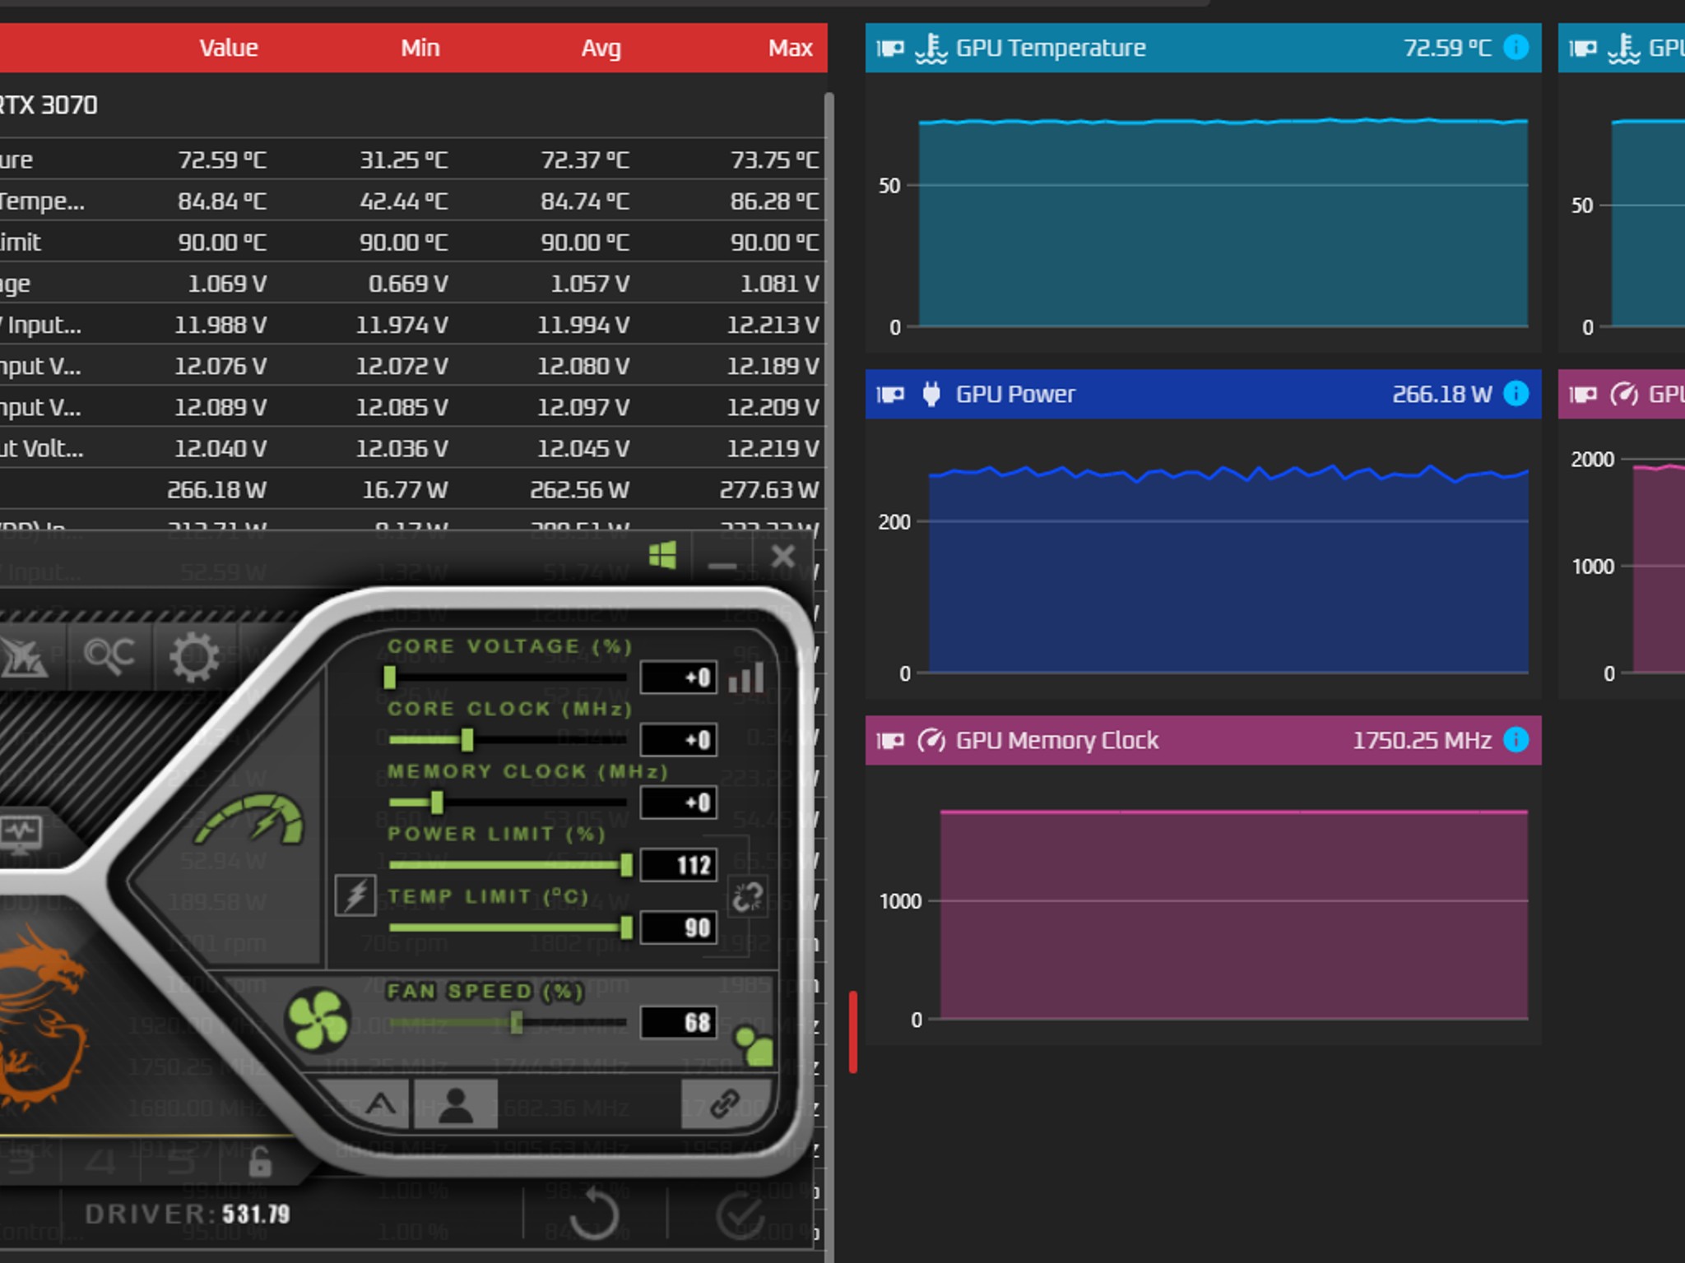Toggle fan Auto mode button
Image resolution: width=1685 pixels, height=1263 pixels.
pos(380,1103)
